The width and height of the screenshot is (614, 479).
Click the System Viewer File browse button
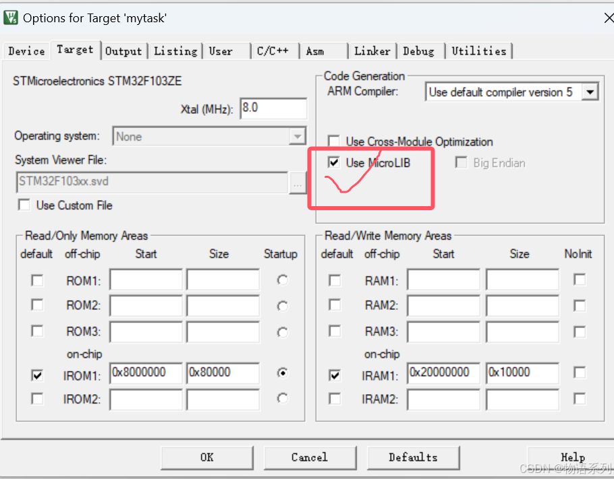[x=297, y=183]
